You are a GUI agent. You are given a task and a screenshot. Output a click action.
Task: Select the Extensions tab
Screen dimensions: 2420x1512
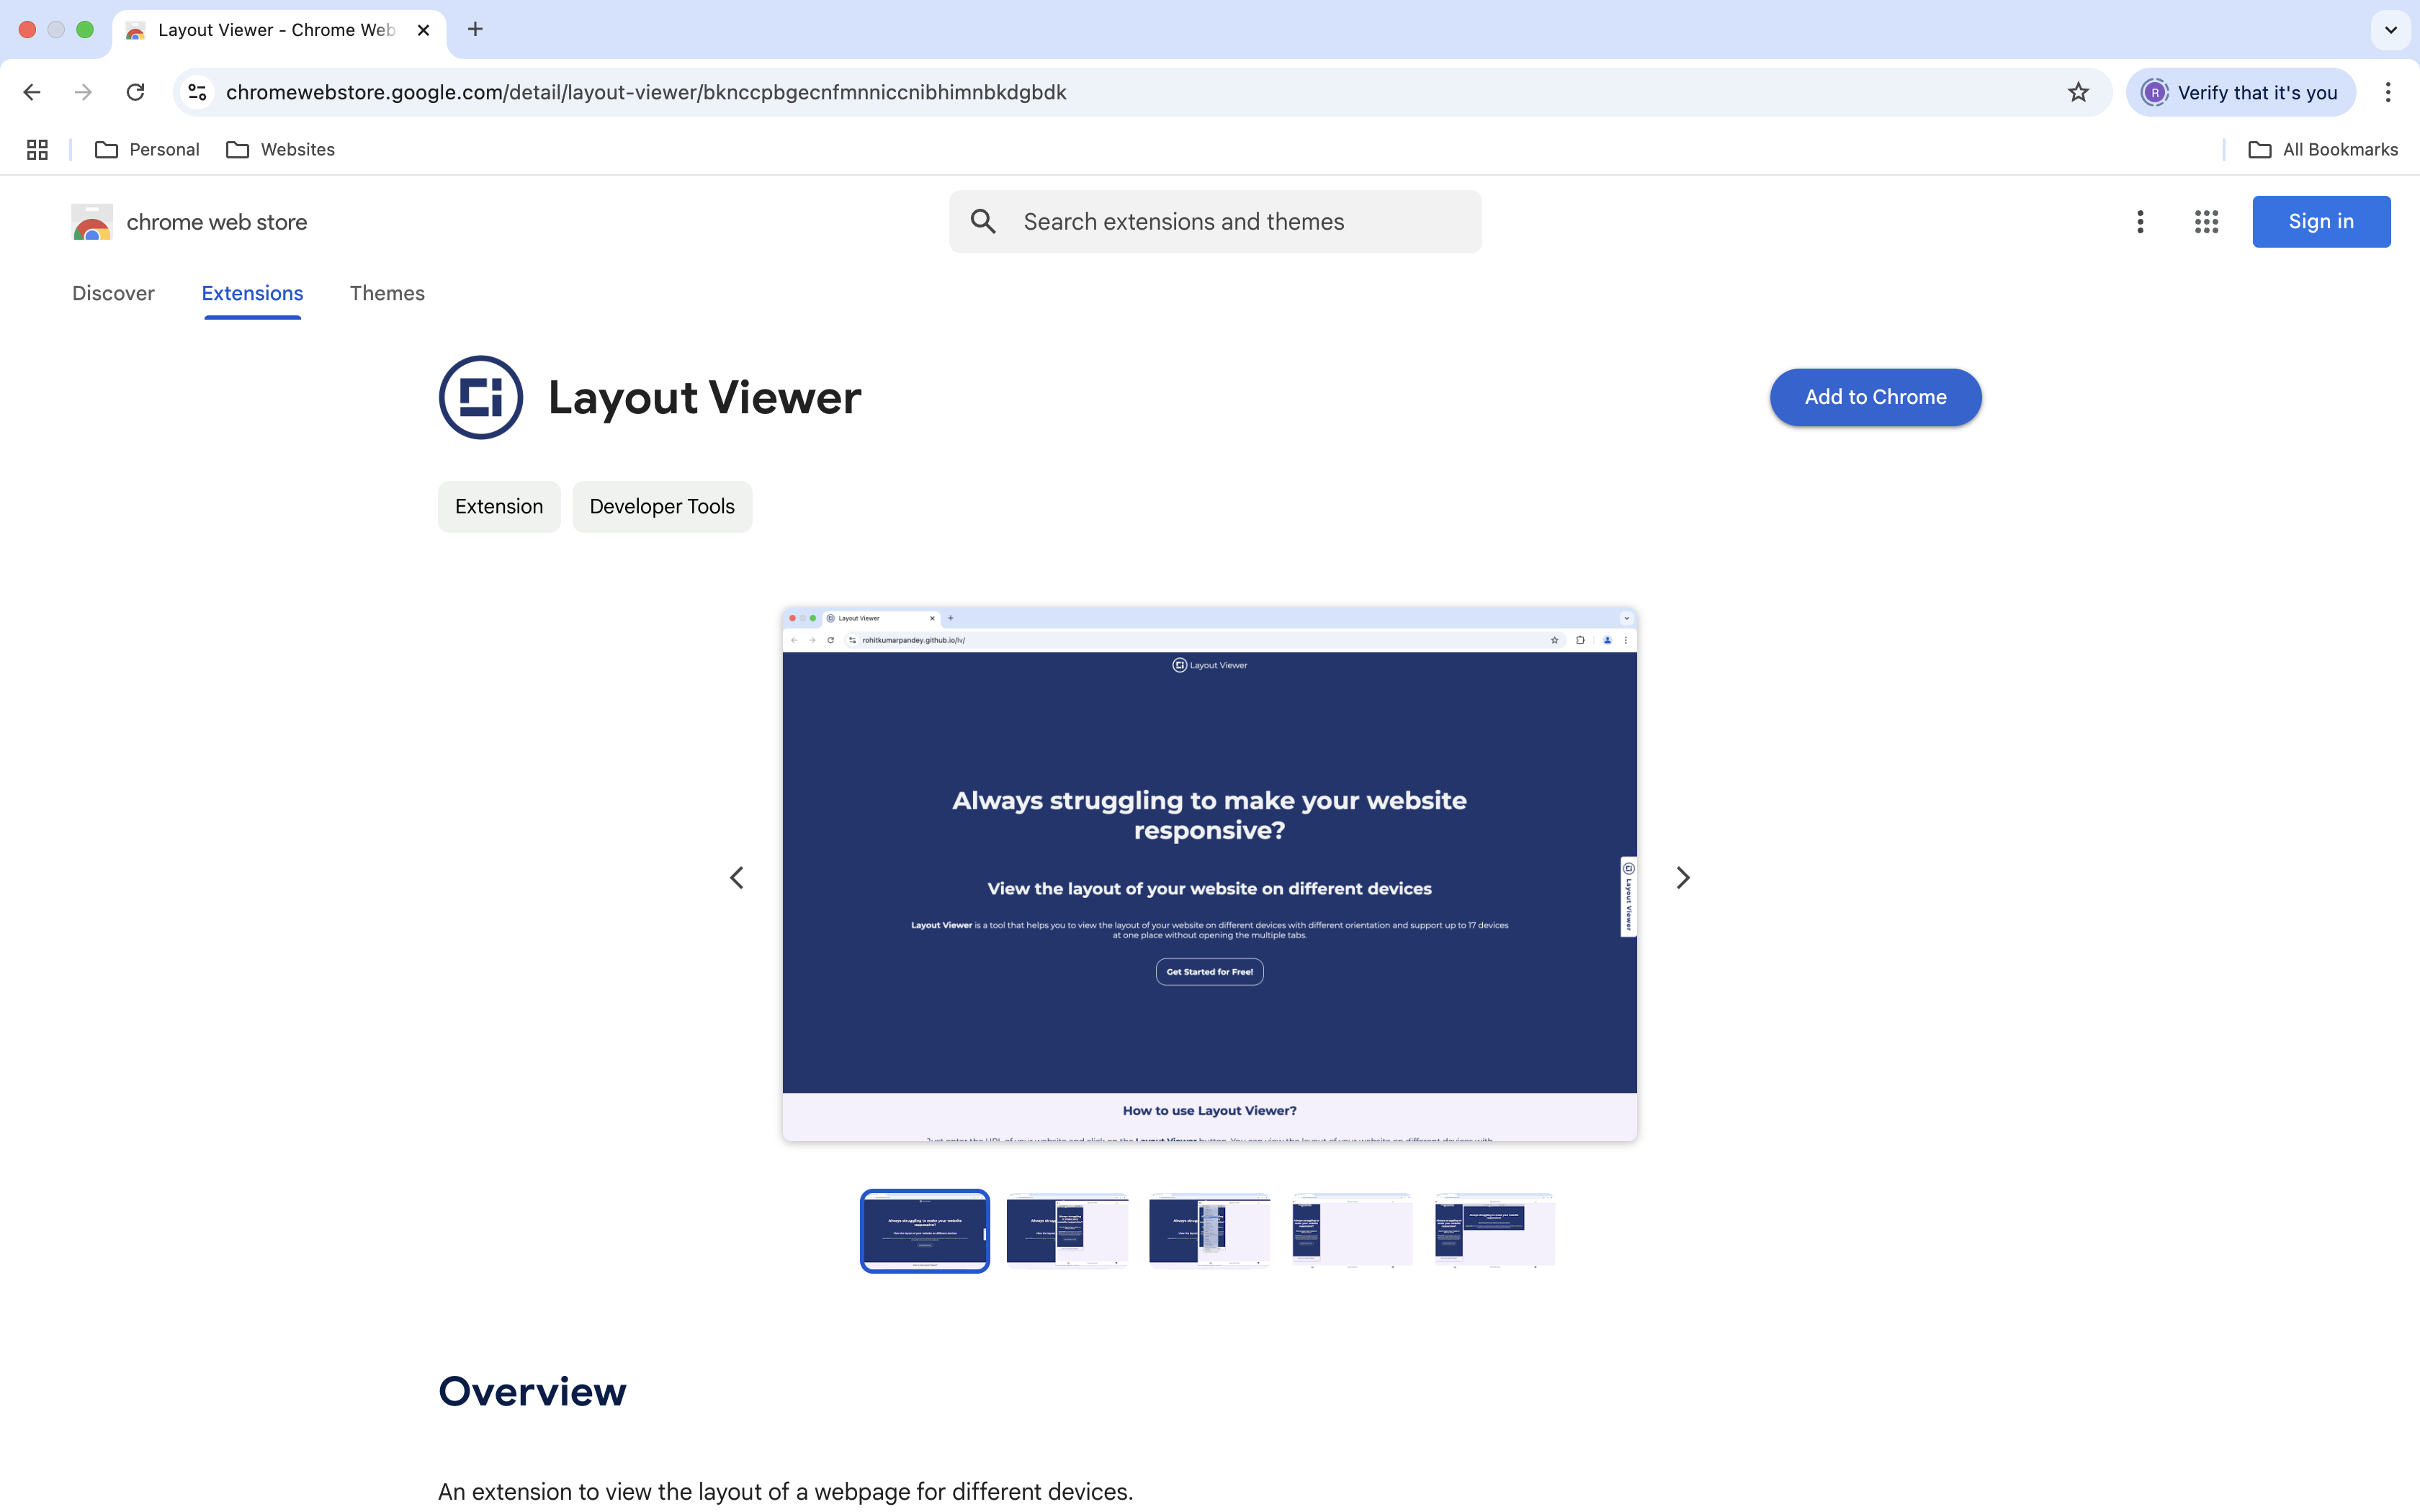252,293
